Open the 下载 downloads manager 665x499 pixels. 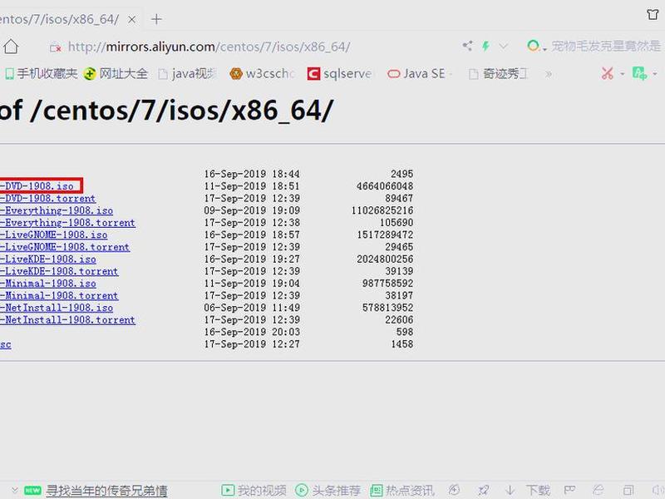(529, 491)
